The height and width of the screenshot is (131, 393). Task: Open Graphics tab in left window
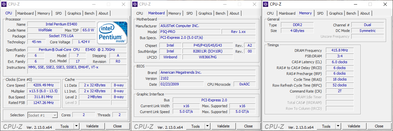tap(74, 13)
